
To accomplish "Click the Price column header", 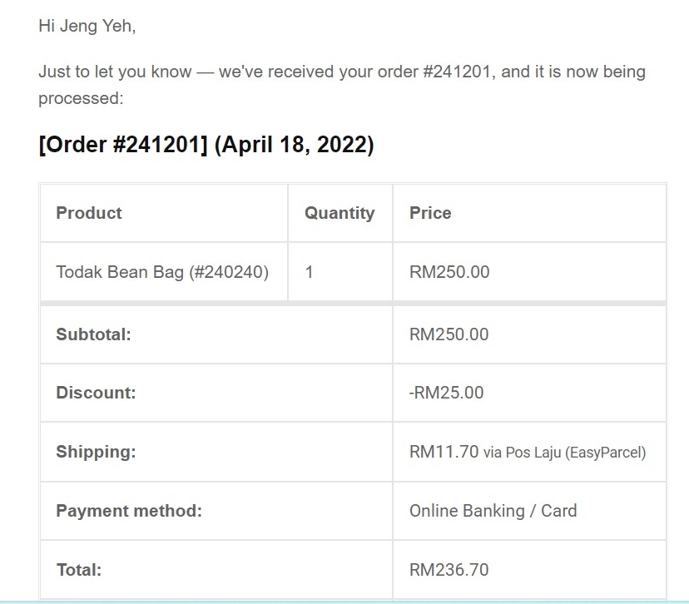I will tap(430, 213).
